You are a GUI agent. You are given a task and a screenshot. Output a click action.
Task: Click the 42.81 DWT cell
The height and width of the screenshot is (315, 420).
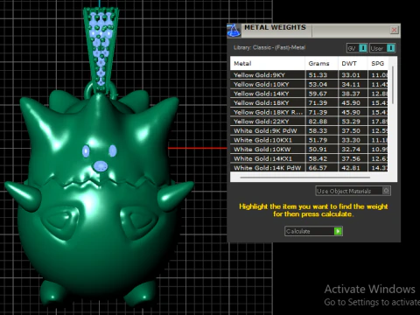tap(353, 168)
